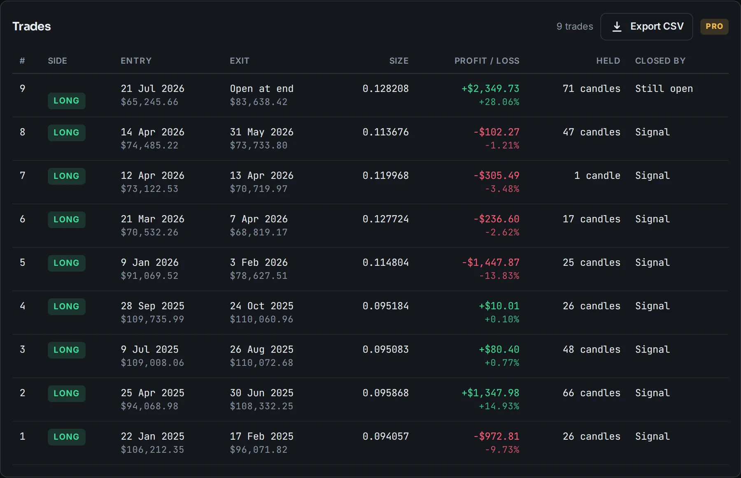Click size value 0.119968
The image size is (741, 478).
tap(385, 176)
